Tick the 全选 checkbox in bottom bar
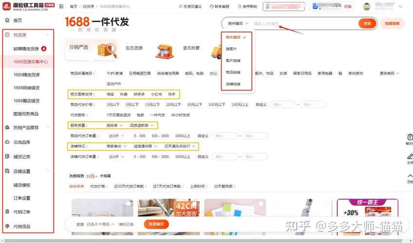Viewport: 413px width, 243px height. pos(73,224)
